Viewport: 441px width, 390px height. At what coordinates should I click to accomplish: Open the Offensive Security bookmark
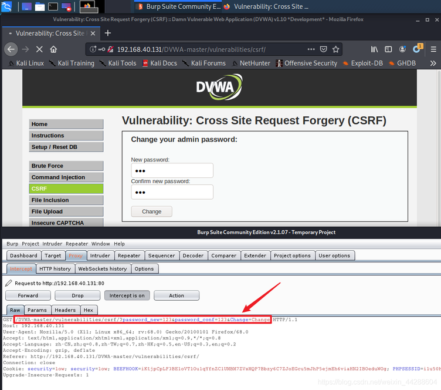(306, 63)
